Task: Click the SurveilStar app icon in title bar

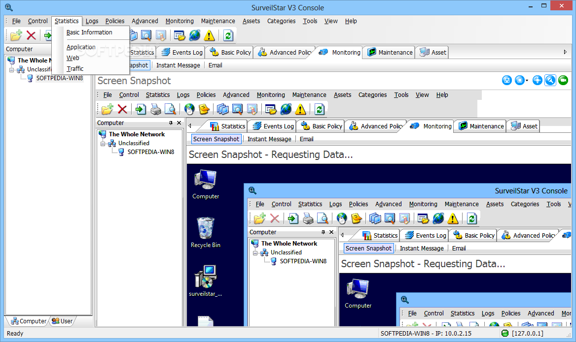Action: tap(9, 7)
